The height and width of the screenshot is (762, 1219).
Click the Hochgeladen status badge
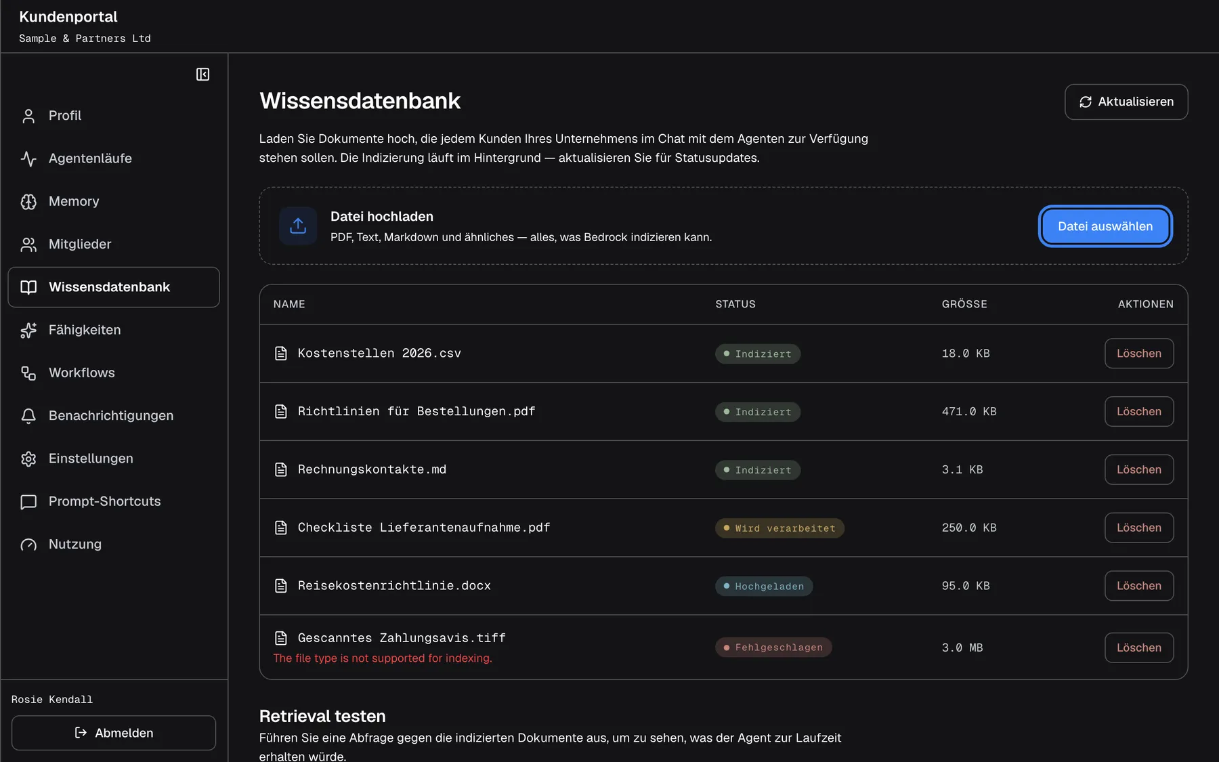tap(764, 587)
